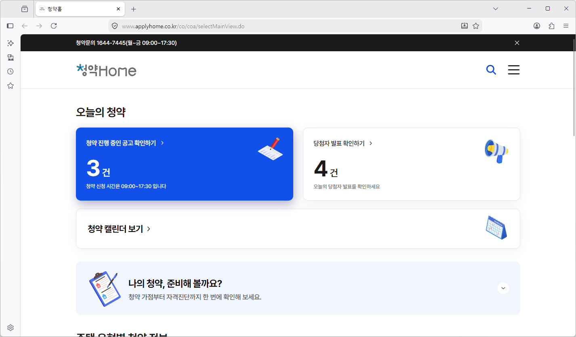Viewport: 576px width, 337px height.
Task: Open the history clock icon in sidebar
Action: tap(11, 71)
